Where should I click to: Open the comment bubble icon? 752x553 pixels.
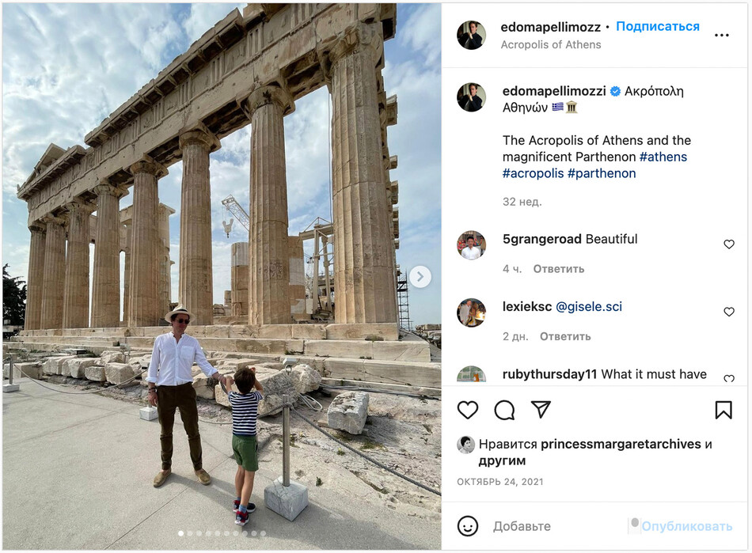pyautogui.click(x=504, y=410)
